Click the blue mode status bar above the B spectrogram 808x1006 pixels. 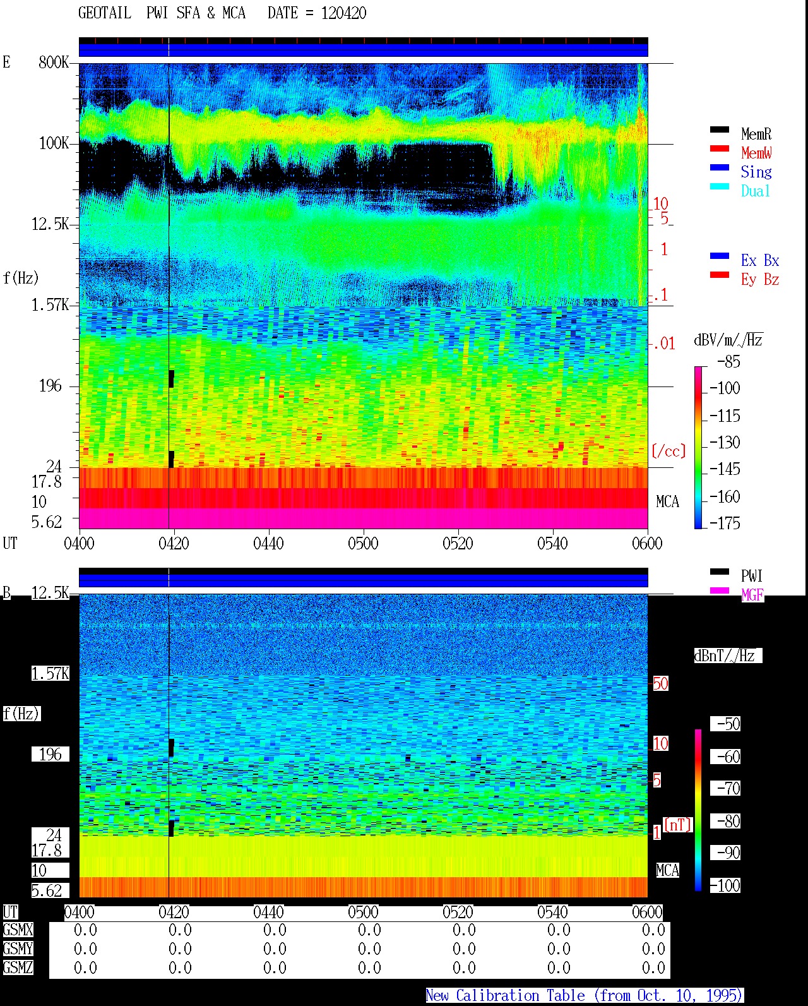pyautogui.click(x=364, y=580)
